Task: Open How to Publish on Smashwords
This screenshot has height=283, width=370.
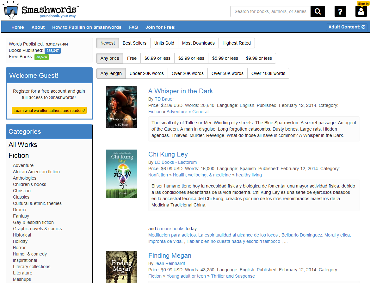Action: click(x=87, y=27)
